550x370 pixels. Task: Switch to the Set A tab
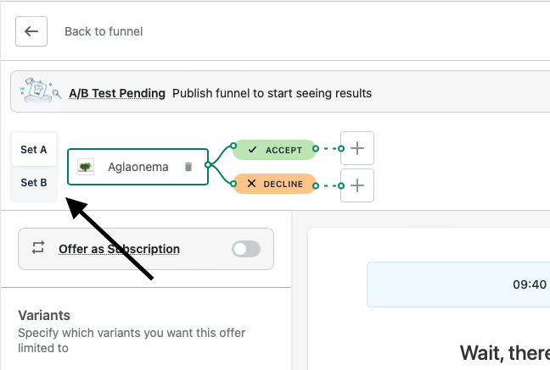[34, 150]
